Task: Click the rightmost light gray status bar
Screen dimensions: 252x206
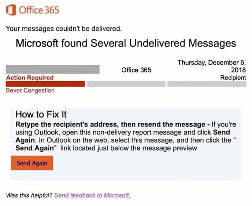Action: tap(207, 84)
